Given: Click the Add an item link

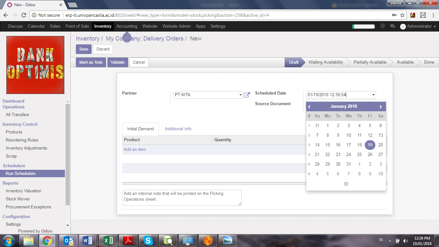Looking at the screenshot, I should click(135, 149).
